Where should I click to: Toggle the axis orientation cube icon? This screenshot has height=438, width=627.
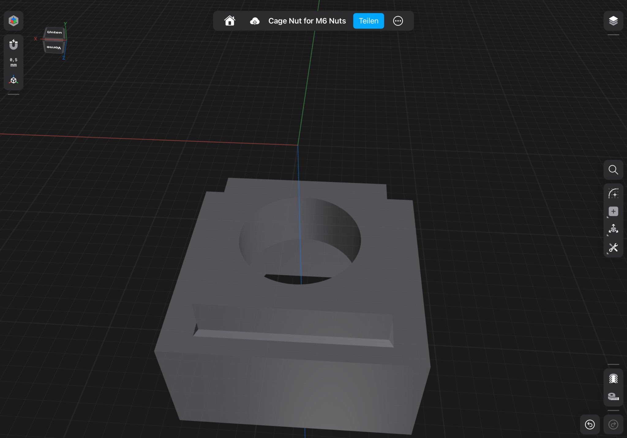tap(13, 80)
